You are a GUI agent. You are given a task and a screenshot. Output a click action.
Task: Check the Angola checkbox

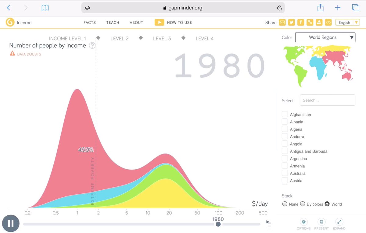[285, 144]
